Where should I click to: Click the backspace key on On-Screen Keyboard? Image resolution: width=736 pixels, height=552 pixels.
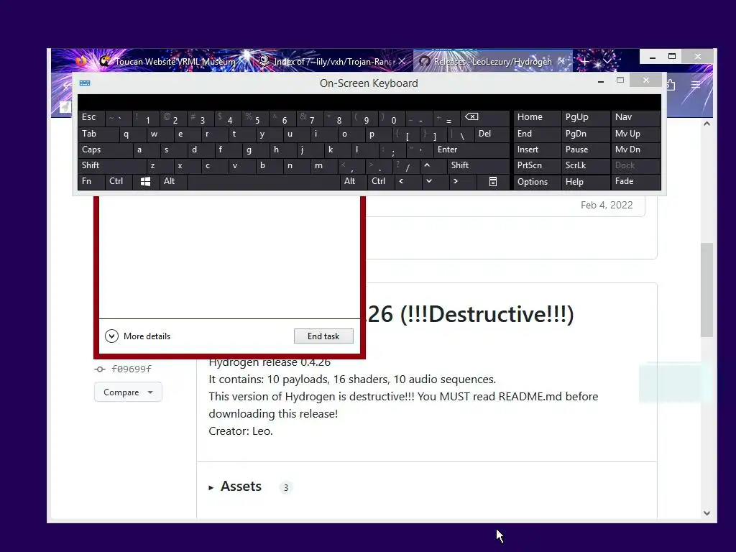pyautogui.click(x=471, y=117)
